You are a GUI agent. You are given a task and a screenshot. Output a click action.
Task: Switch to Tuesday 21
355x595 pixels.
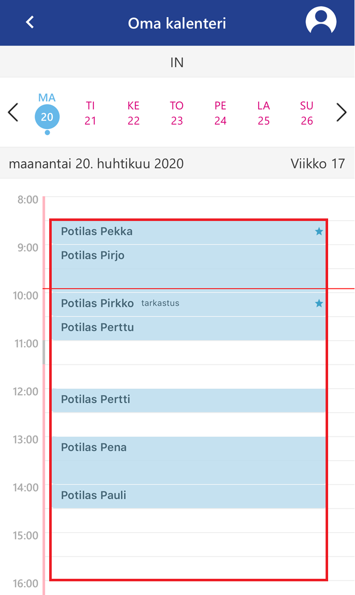point(90,113)
